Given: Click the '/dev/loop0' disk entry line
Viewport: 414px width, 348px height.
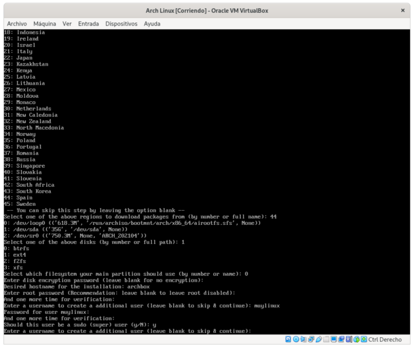Looking at the screenshot, I should pyautogui.click(x=132, y=223).
